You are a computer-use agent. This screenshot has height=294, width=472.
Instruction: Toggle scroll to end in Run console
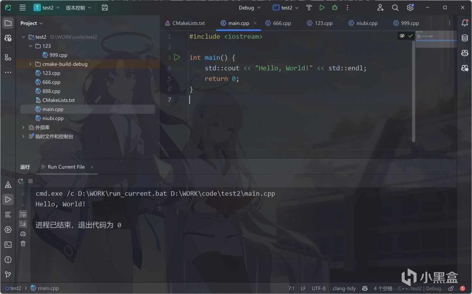coord(23,224)
